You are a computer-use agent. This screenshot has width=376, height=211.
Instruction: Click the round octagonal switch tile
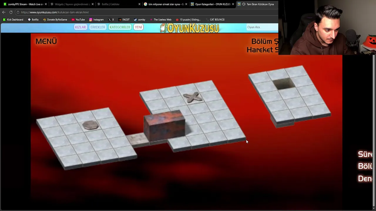point(90,125)
